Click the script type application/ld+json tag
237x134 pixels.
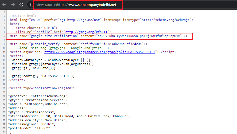click(41, 88)
